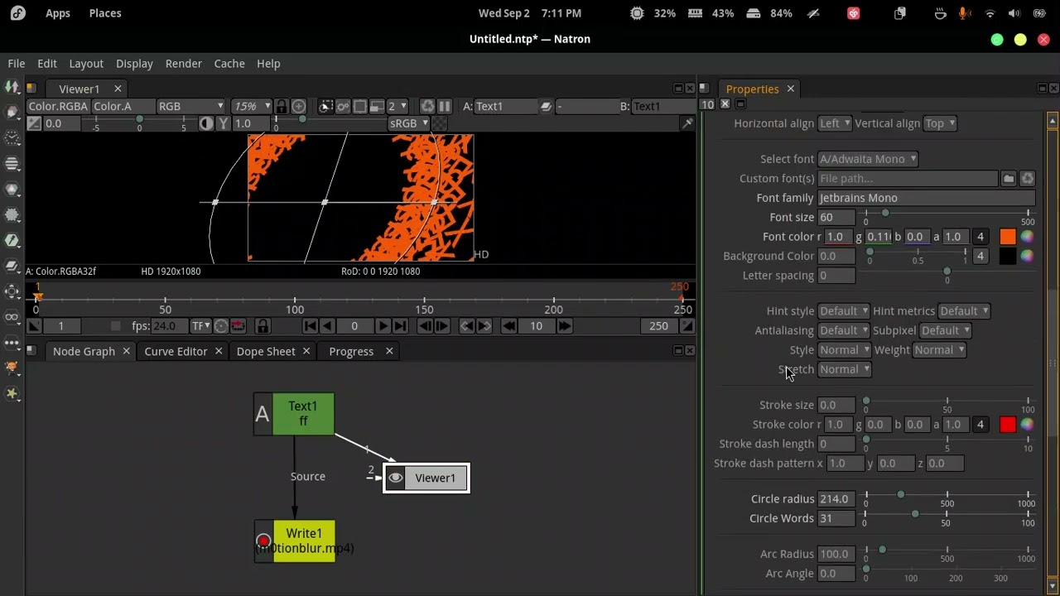The image size is (1060, 596).
Task: Click the viewer refresh render icon
Action: (x=427, y=106)
